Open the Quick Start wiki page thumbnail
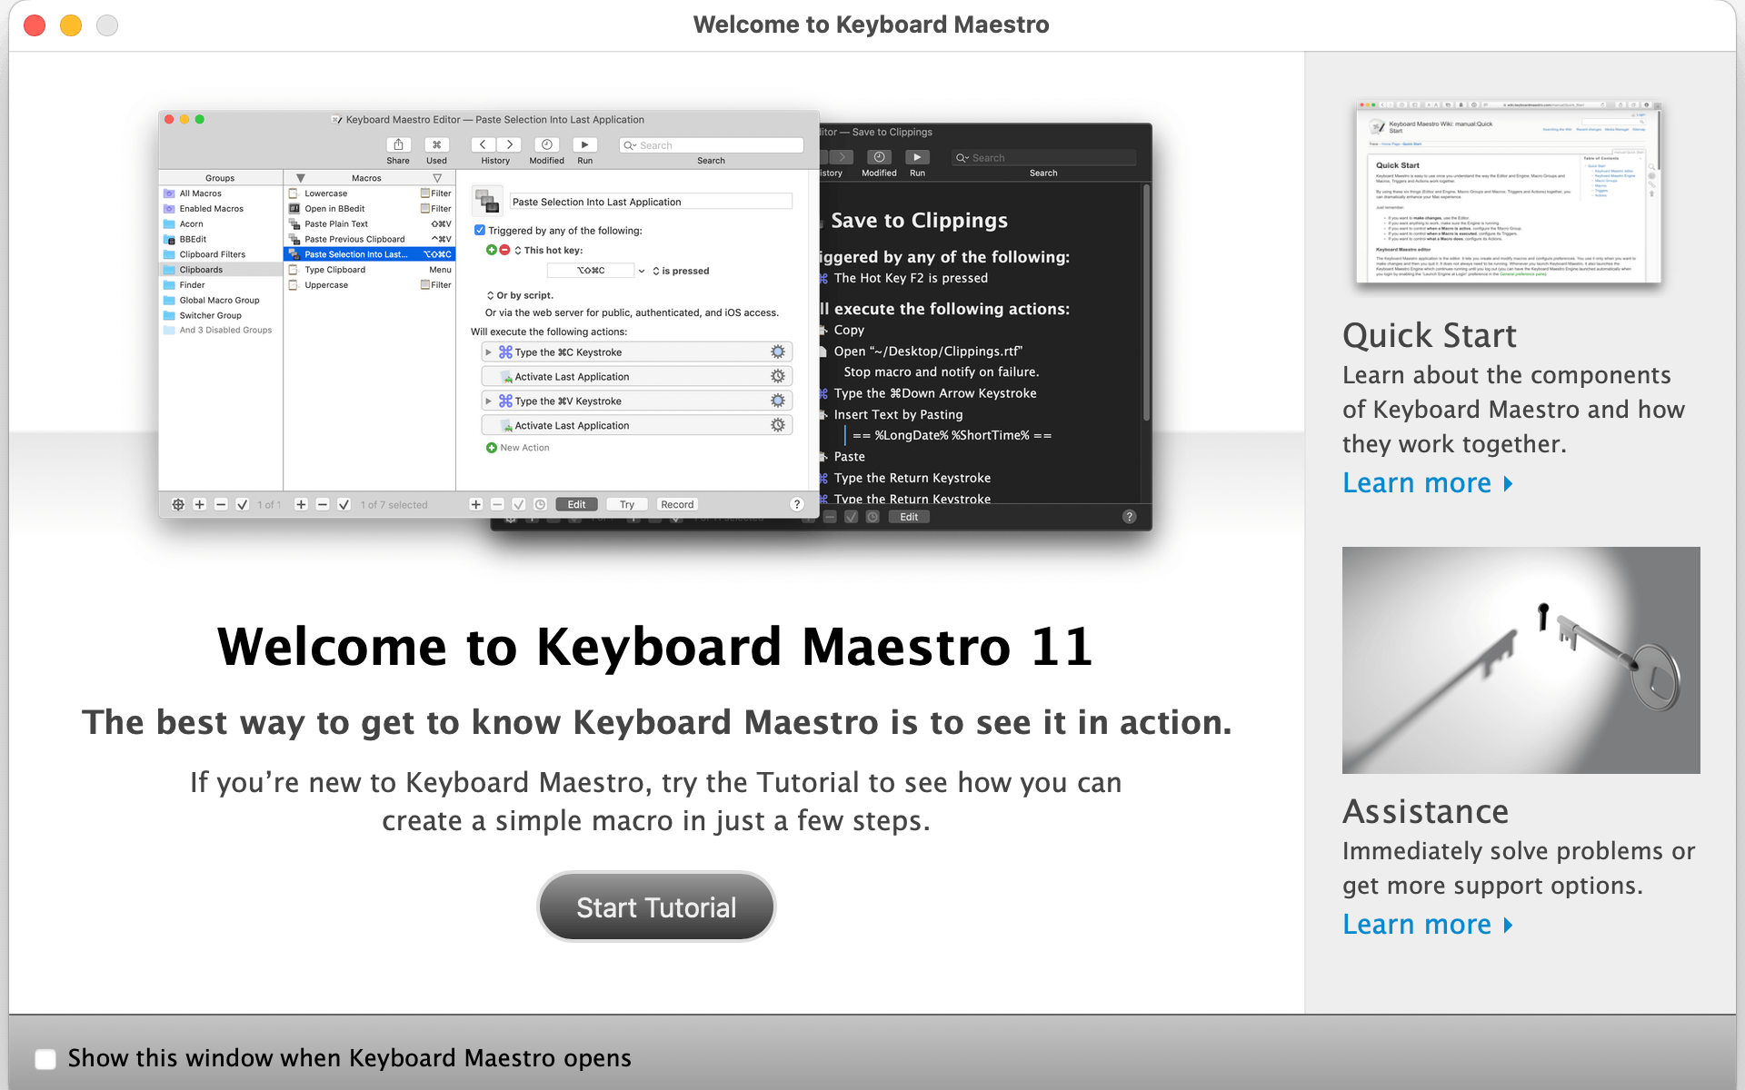 click(x=1508, y=193)
